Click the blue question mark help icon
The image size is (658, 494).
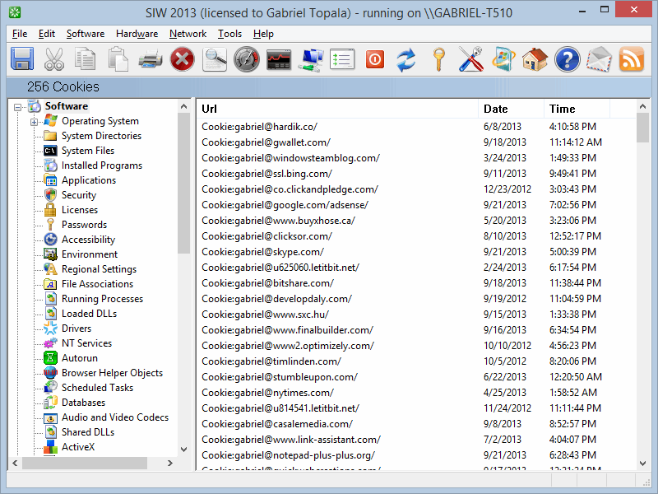point(567,59)
